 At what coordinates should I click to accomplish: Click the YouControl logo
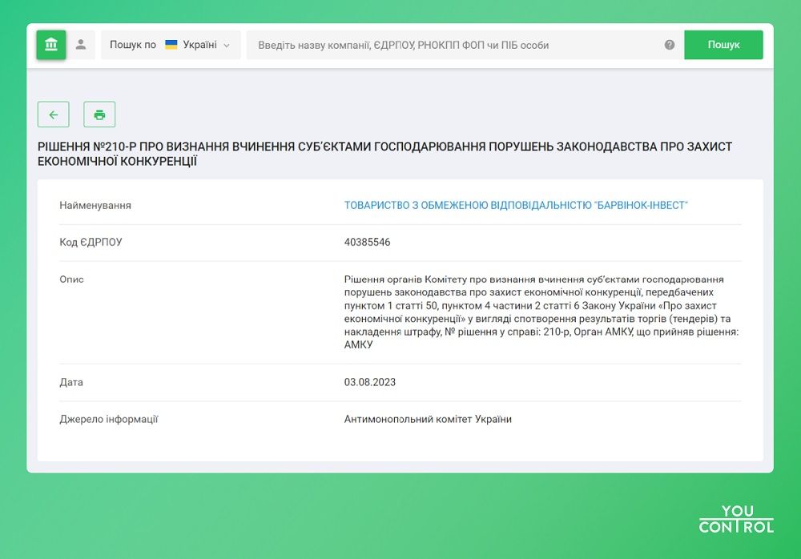coord(735,518)
